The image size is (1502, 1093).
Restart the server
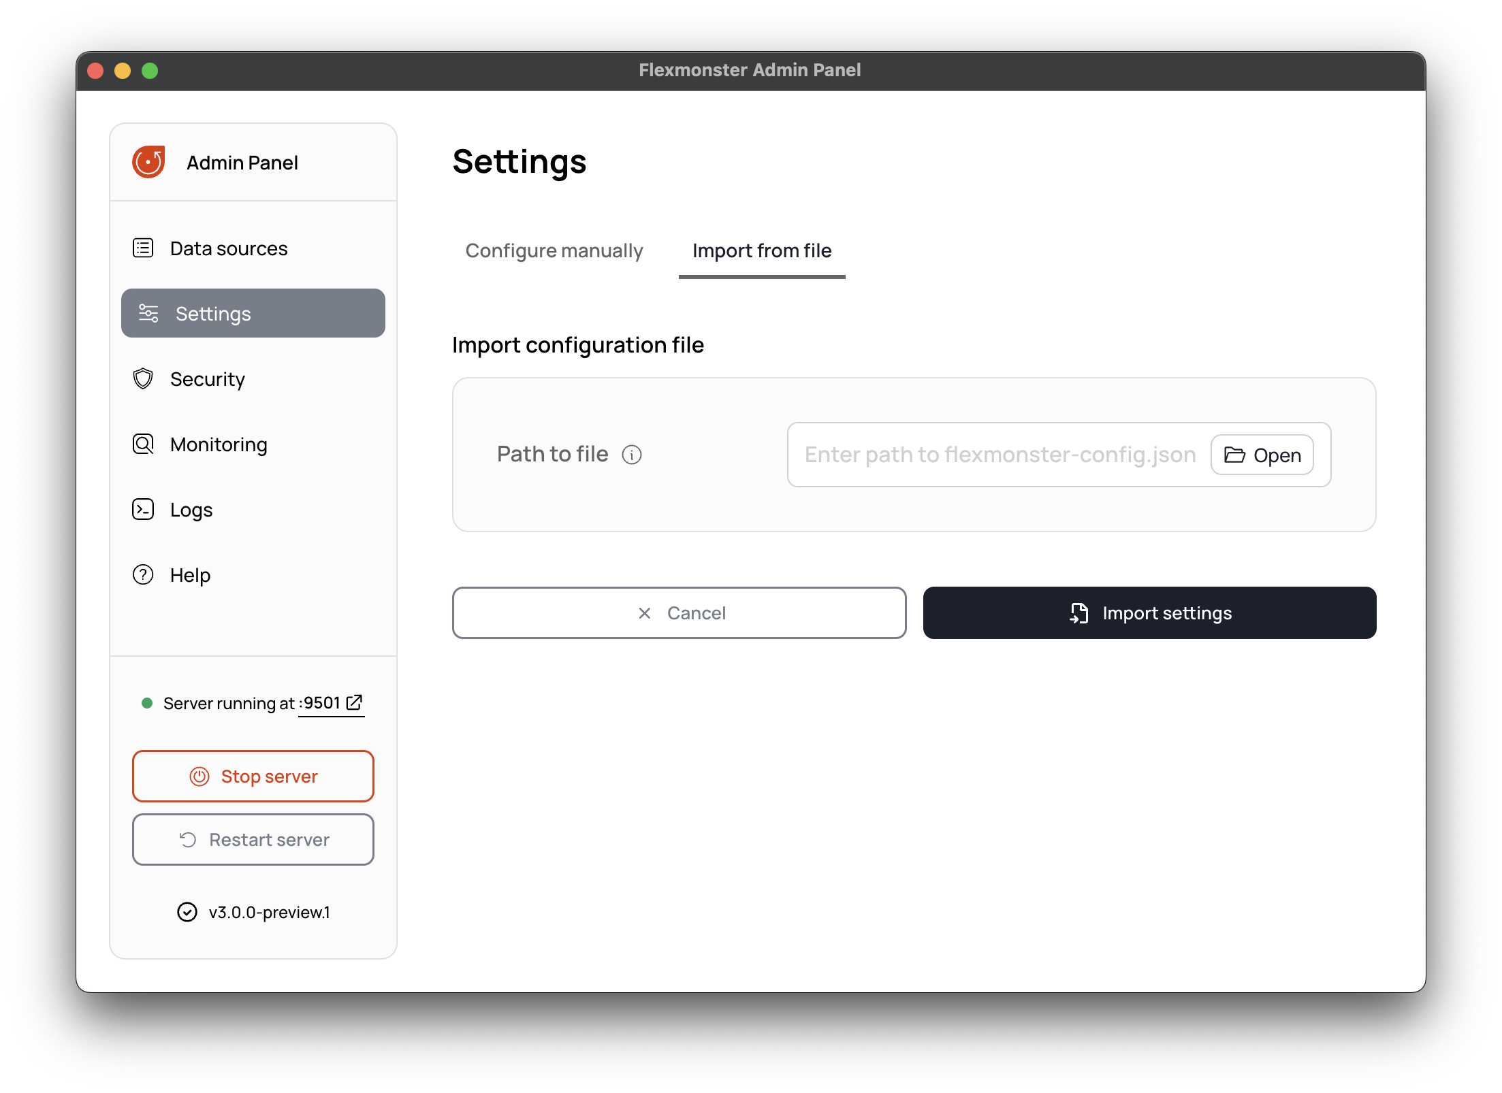point(253,839)
